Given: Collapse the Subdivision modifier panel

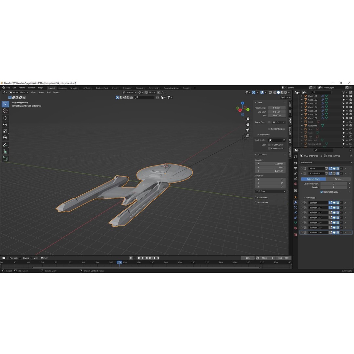Looking at the screenshot, I should coord(302,174).
